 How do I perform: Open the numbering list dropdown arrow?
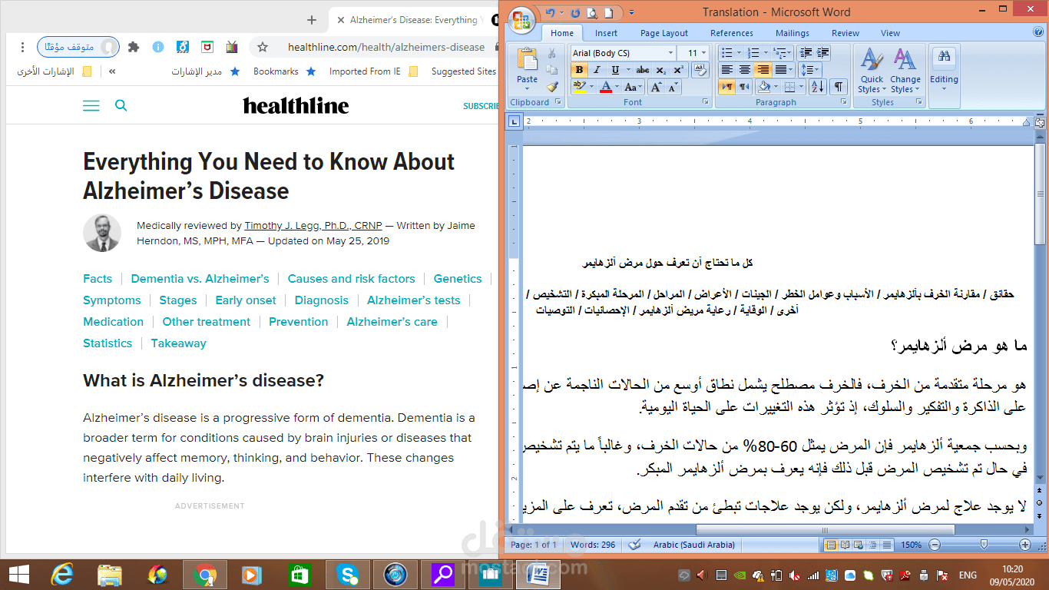tap(766, 53)
